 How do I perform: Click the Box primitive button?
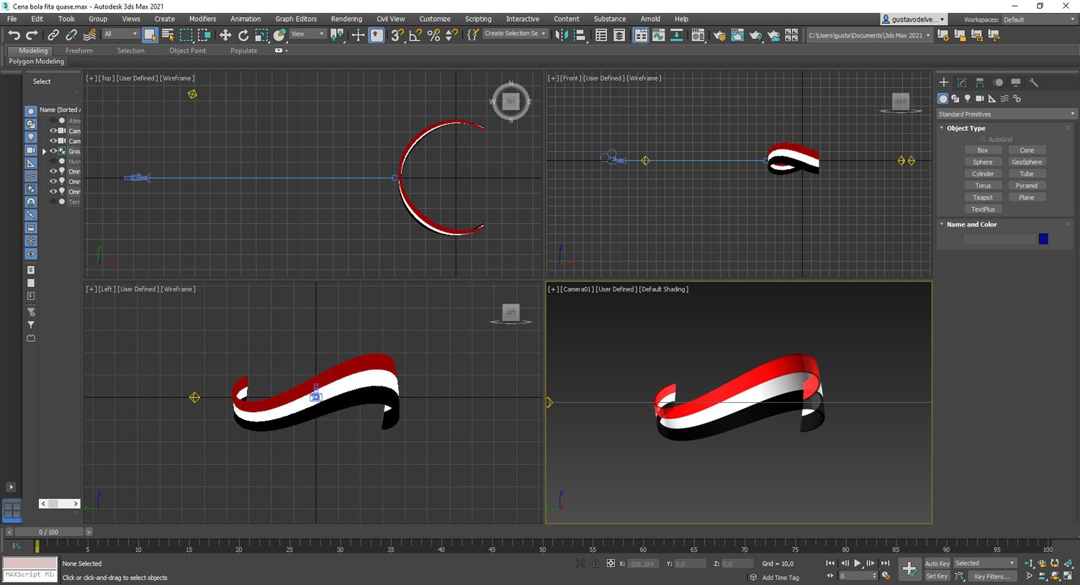pyautogui.click(x=983, y=150)
